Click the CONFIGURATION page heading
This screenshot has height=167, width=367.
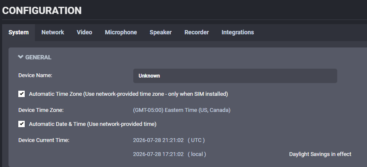[x=42, y=11]
